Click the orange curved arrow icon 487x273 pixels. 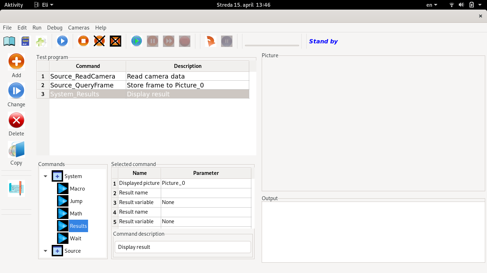(x=211, y=41)
